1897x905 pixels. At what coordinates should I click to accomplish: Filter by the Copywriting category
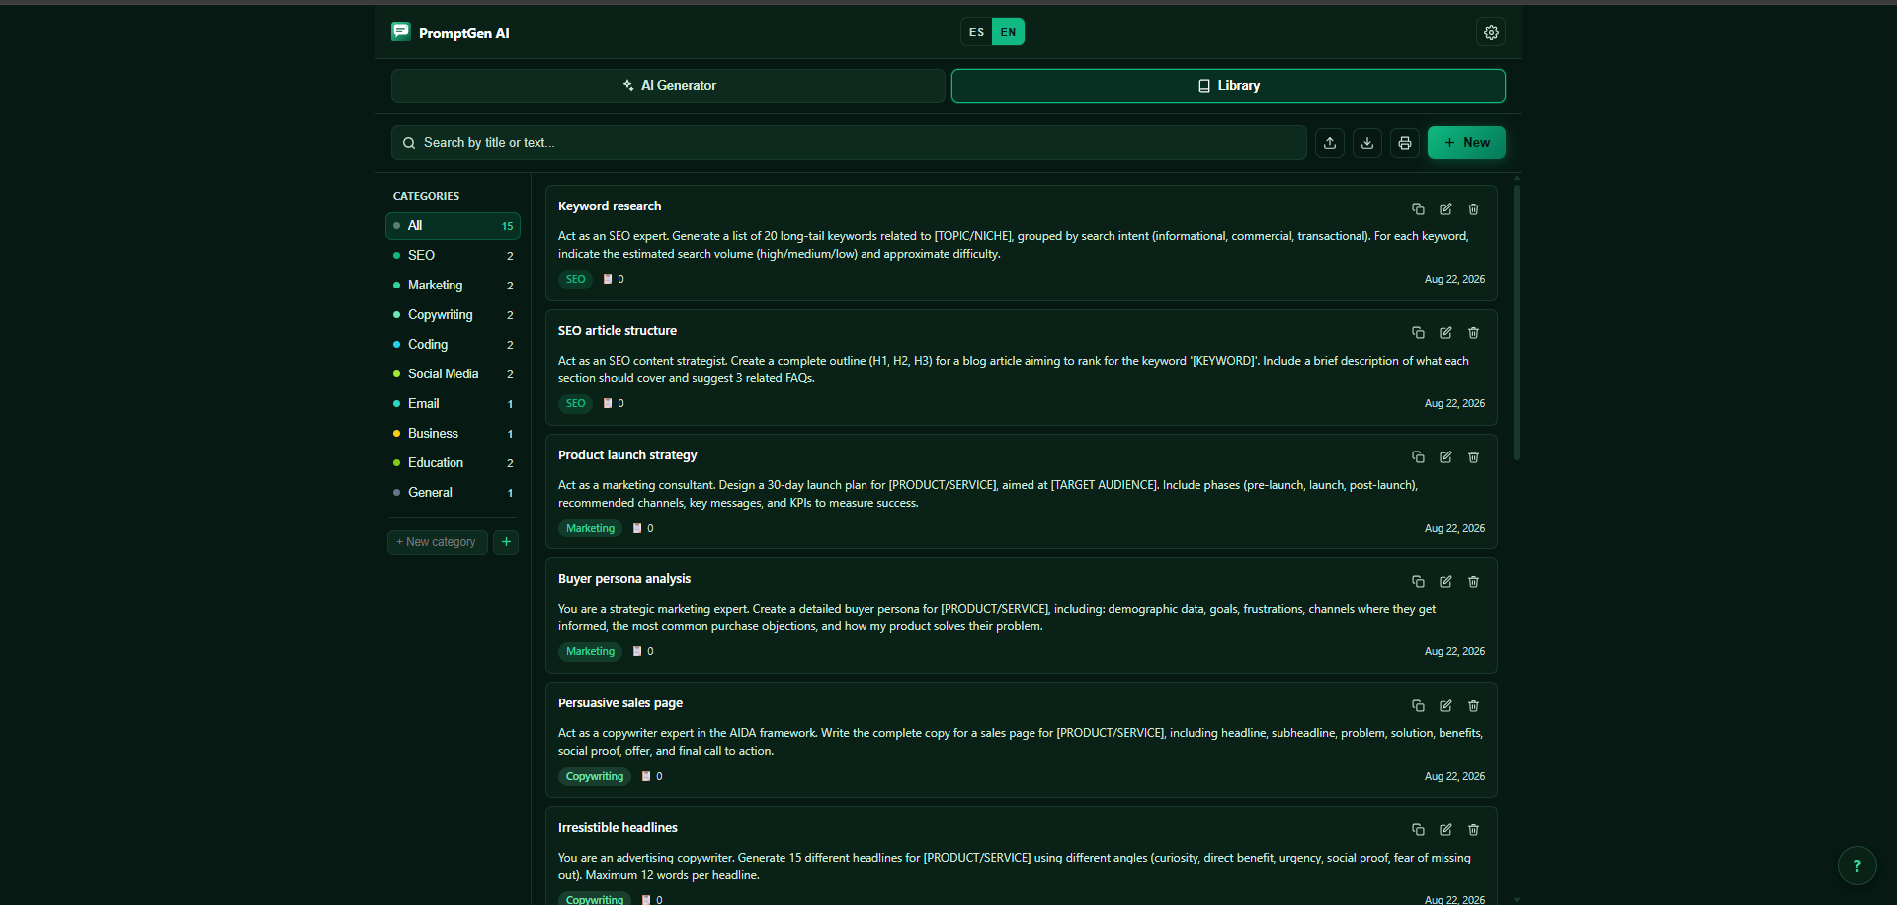tap(453, 315)
